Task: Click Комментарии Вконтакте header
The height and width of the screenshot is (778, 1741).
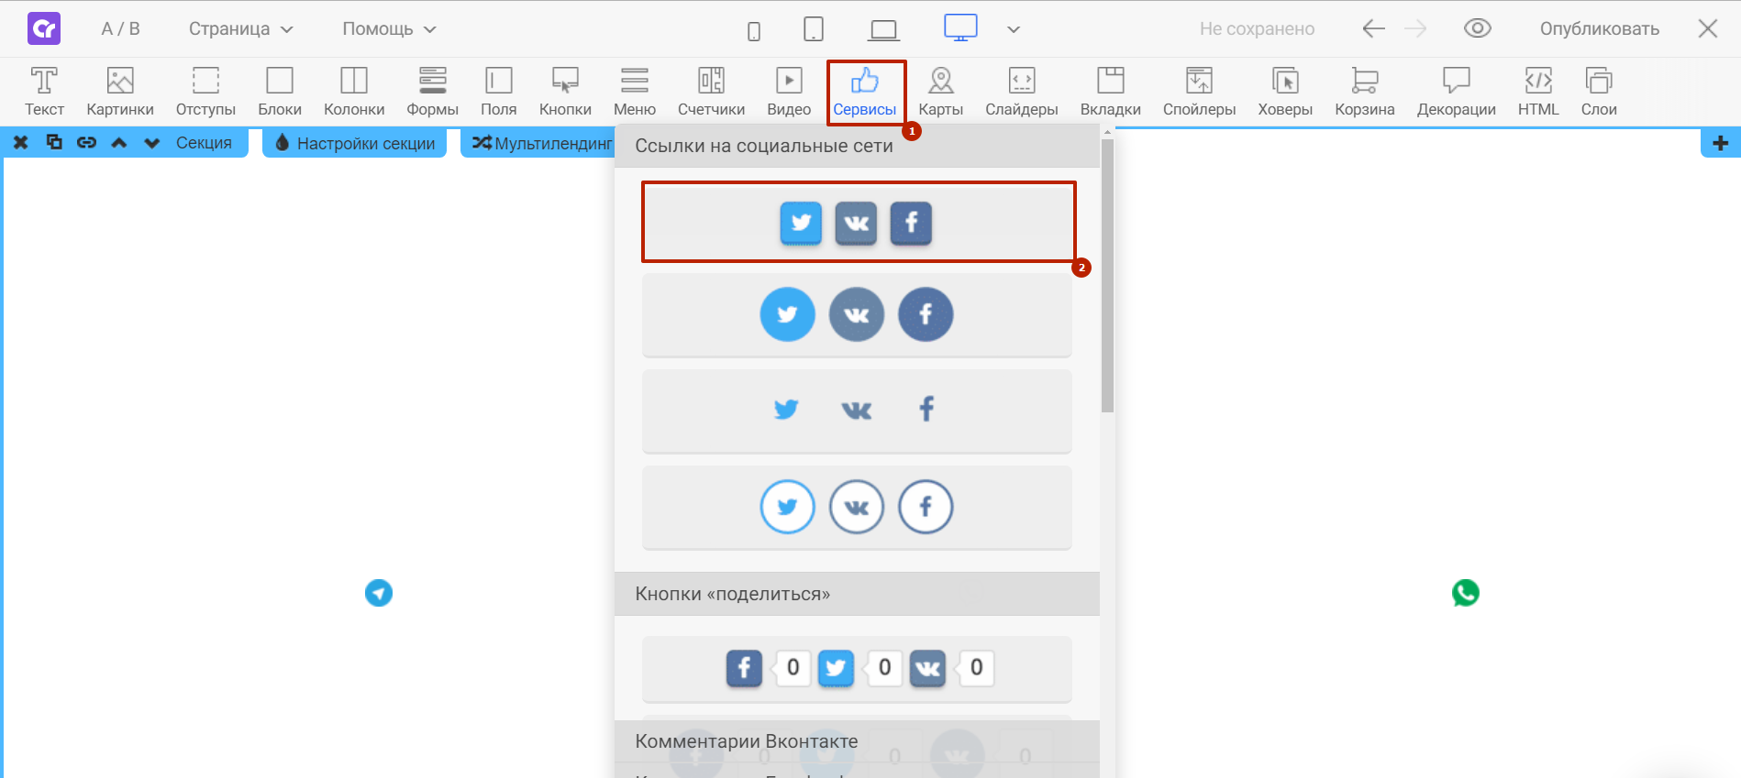Action: pos(857,741)
